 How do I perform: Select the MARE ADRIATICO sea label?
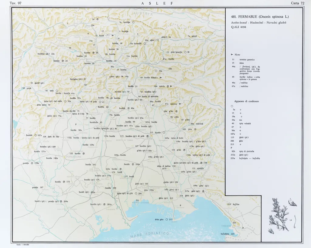pos(149,235)
